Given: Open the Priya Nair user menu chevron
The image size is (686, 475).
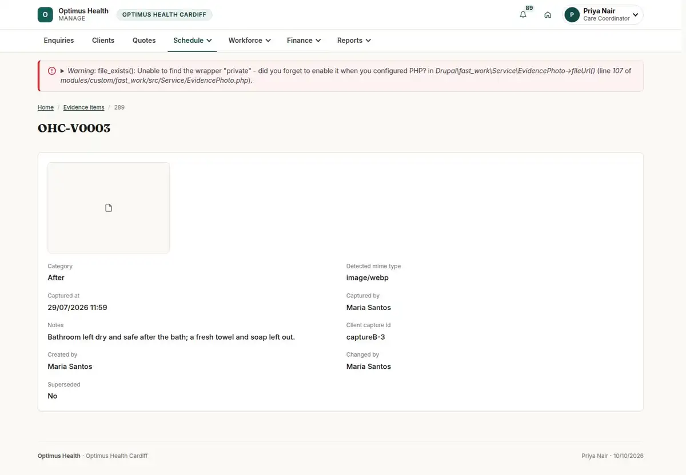Looking at the screenshot, I should pos(635,15).
